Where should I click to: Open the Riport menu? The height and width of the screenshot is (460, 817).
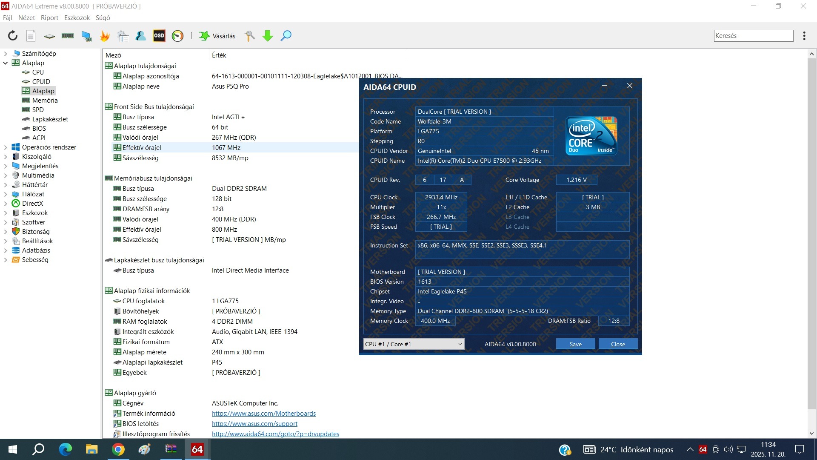point(49,18)
